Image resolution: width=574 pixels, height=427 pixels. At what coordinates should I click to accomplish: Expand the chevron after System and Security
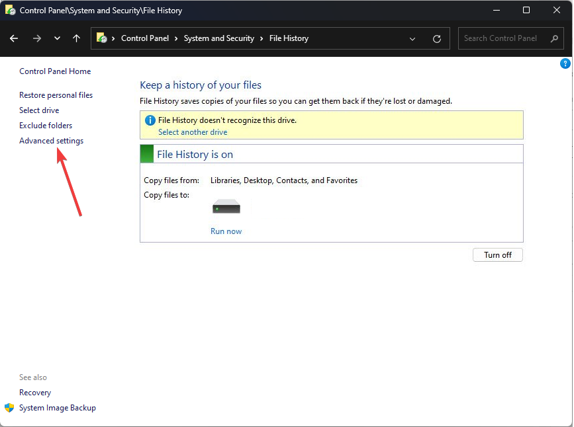point(262,38)
